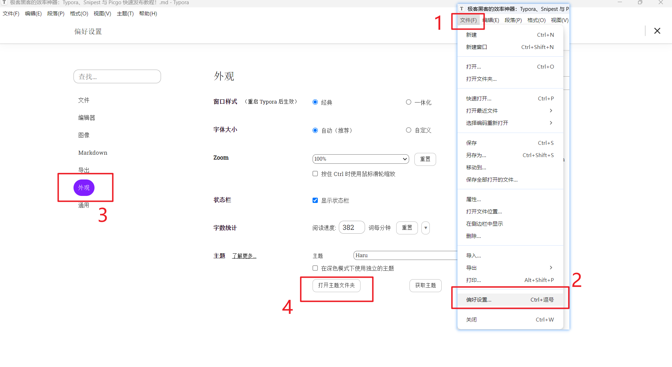Viewport: 672px width, 367px height.
Task: Select the 一体化 window style radio button
Action: tap(408, 102)
